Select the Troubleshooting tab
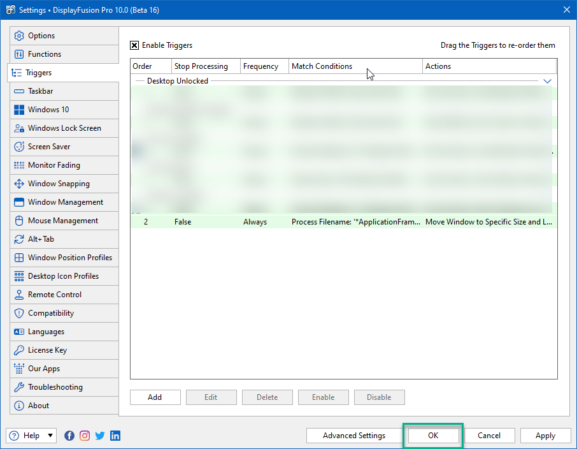Screen dimensions: 577x449 pyautogui.click(x=64, y=387)
